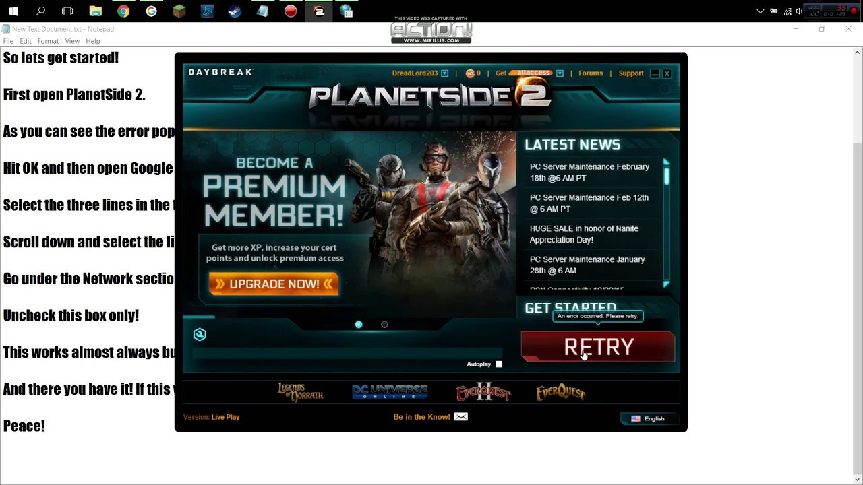This screenshot has width=863, height=485.
Task: Open Notepad Format menu
Action: [48, 41]
